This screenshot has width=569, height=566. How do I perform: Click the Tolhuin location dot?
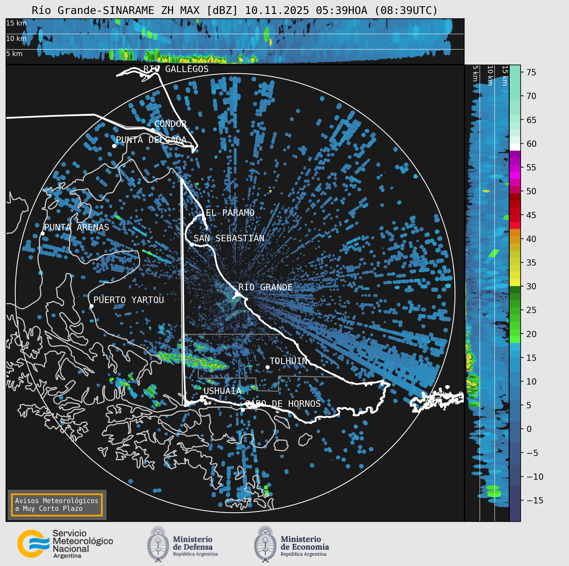coord(267,367)
